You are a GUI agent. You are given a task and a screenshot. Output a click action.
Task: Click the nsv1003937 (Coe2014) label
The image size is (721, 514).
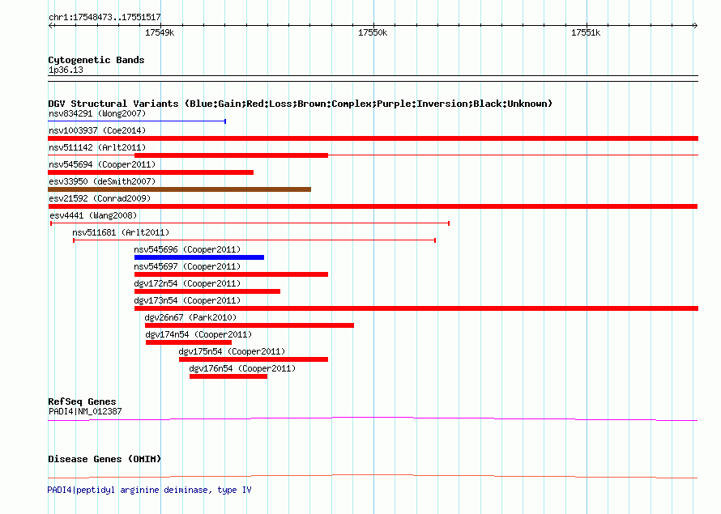(x=97, y=130)
